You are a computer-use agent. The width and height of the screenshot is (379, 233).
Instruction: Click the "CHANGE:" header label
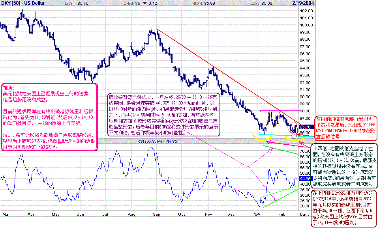click(133, 4)
